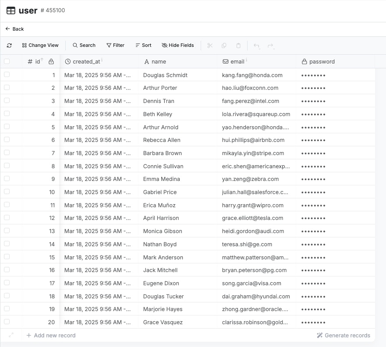Click id cell 19 for Marjorie Hayes

click(x=41, y=309)
